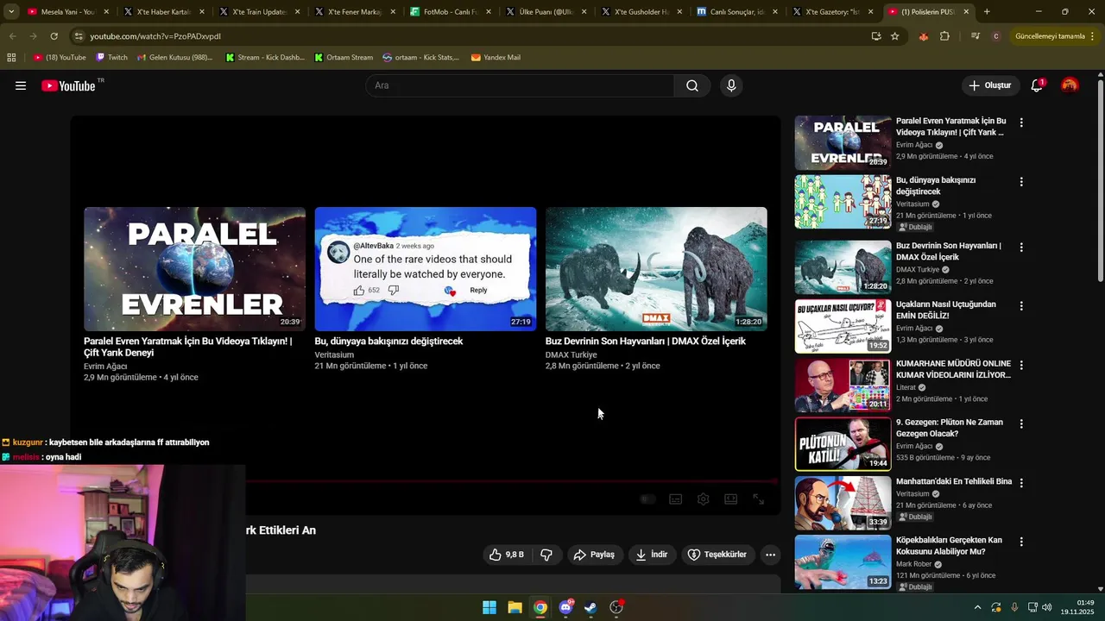Open Buz Devrinin Son Hayvanları end-screen thumbnail
The image size is (1105, 621).
pyautogui.click(x=656, y=269)
